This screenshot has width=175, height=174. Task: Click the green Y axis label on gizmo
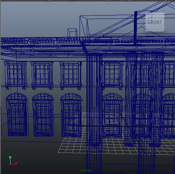coord(10,157)
